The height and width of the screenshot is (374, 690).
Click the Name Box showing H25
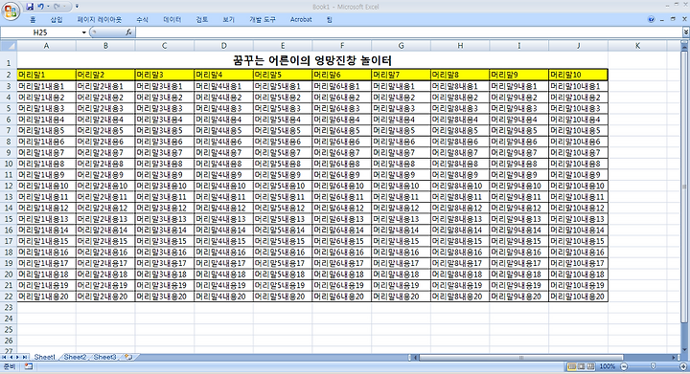point(40,33)
